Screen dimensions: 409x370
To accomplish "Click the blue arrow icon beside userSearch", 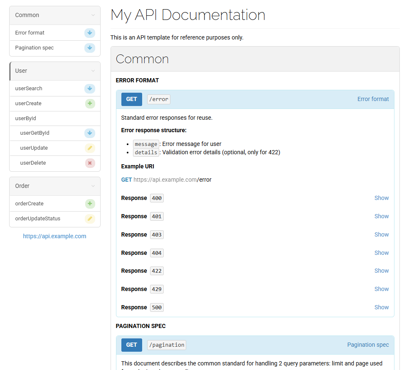I will (x=90, y=89).
